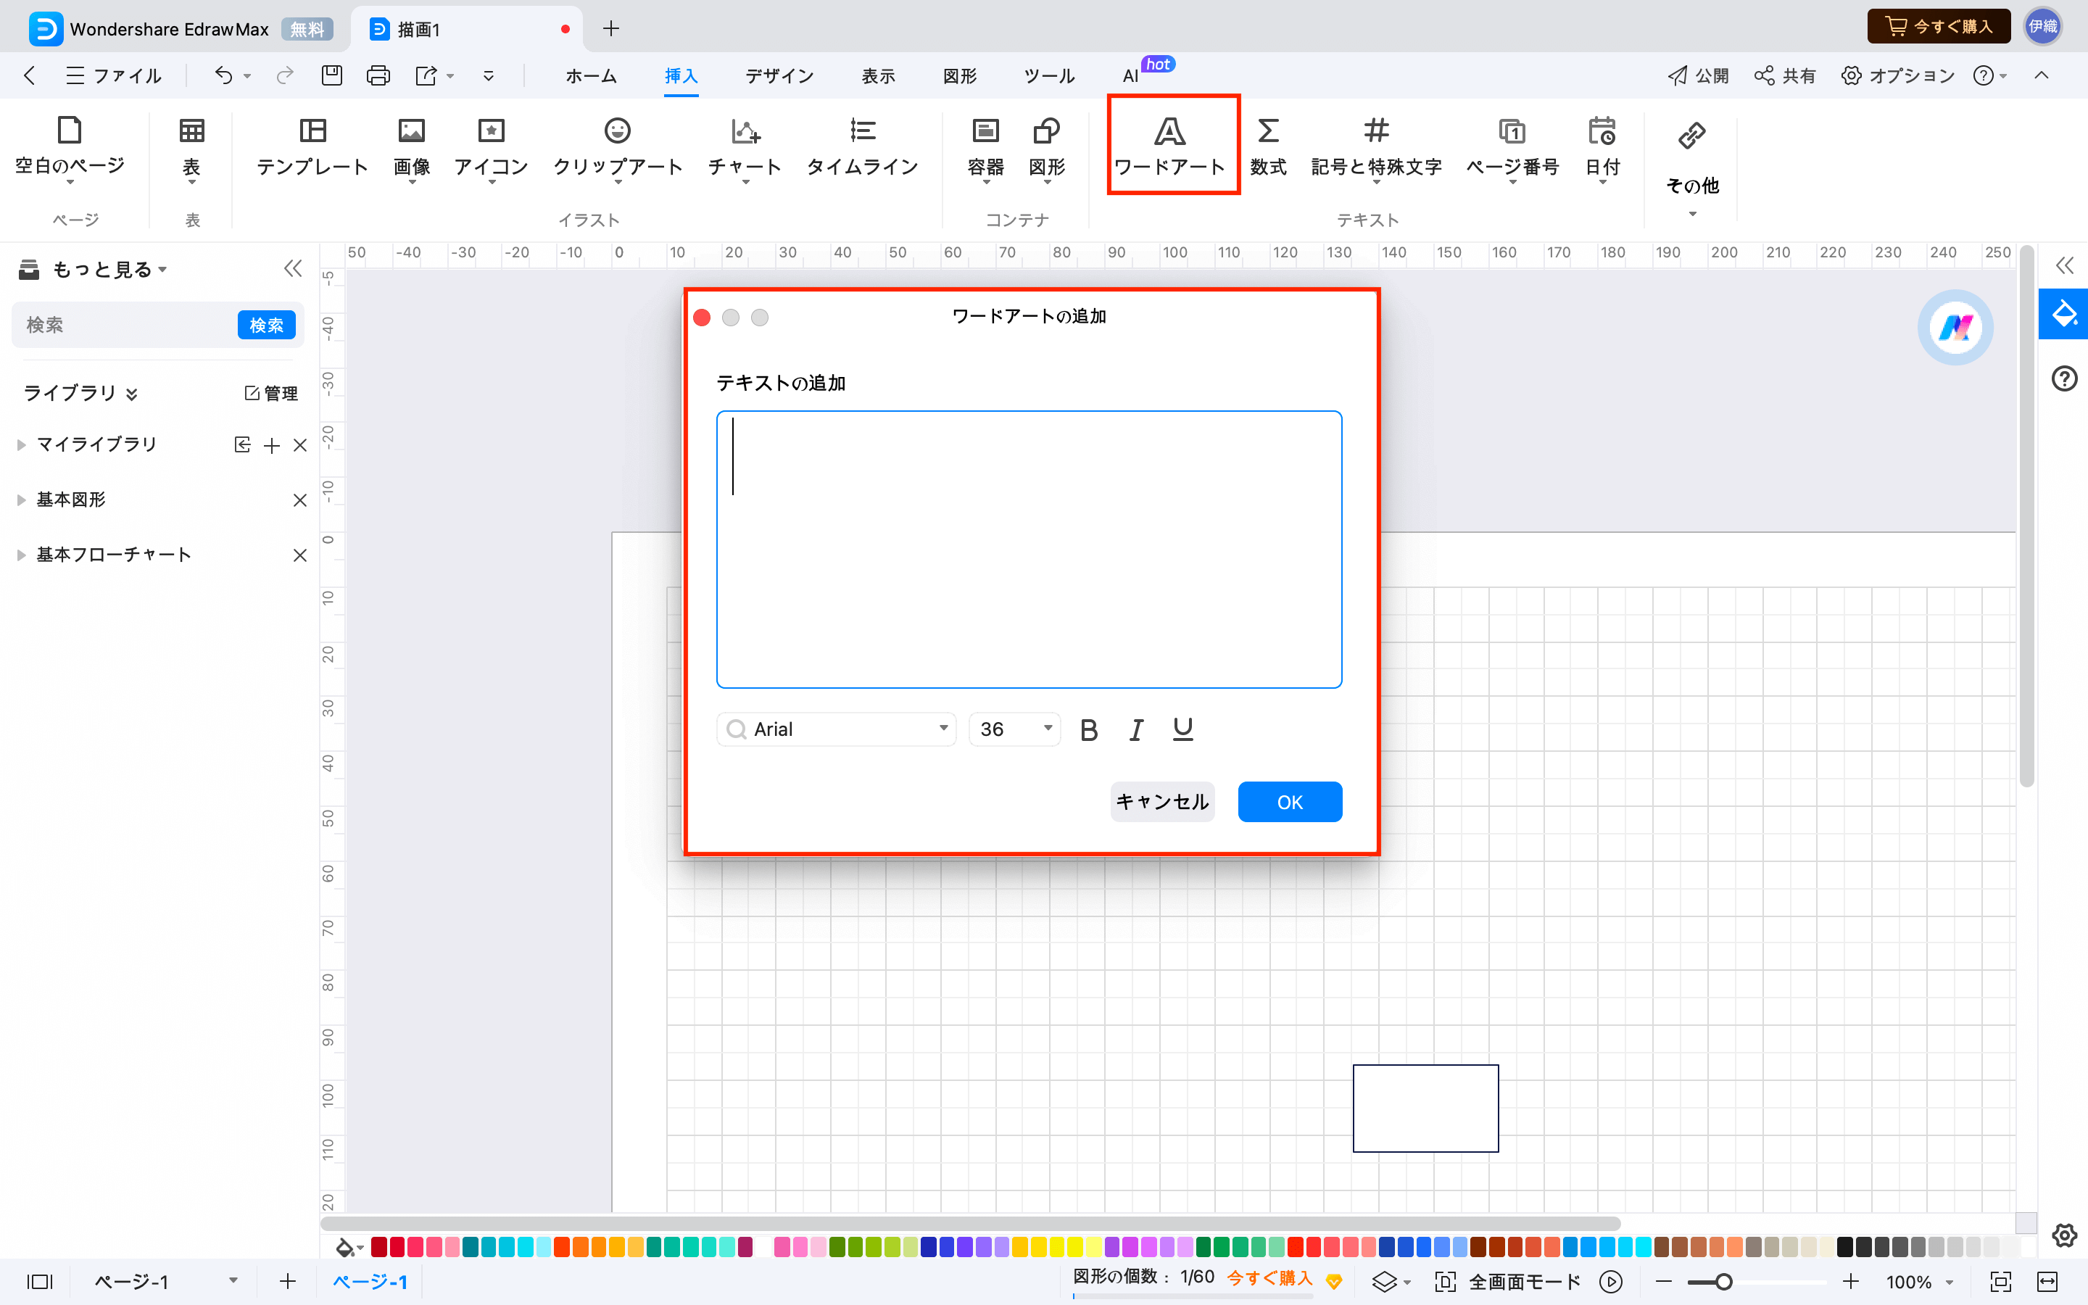Insert a 数式 formula
The image size is (2088, 1305).
point(1268,146)
